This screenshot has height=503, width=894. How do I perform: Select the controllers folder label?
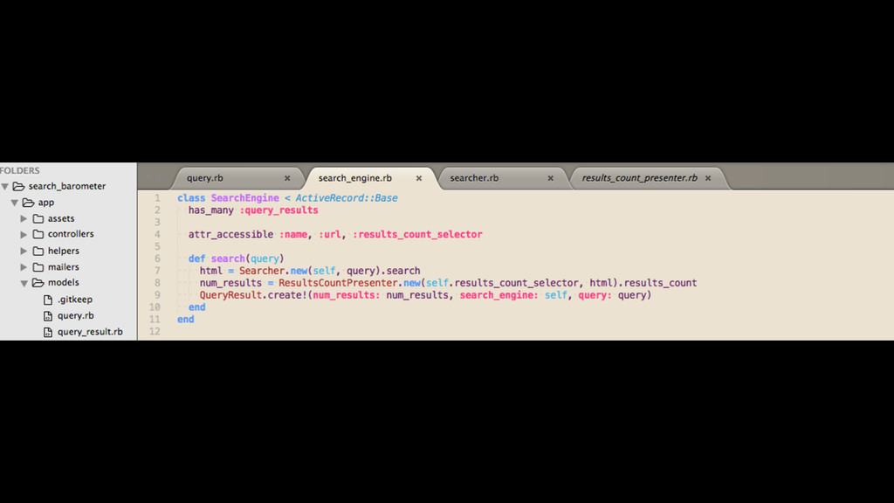coord(71,234)
